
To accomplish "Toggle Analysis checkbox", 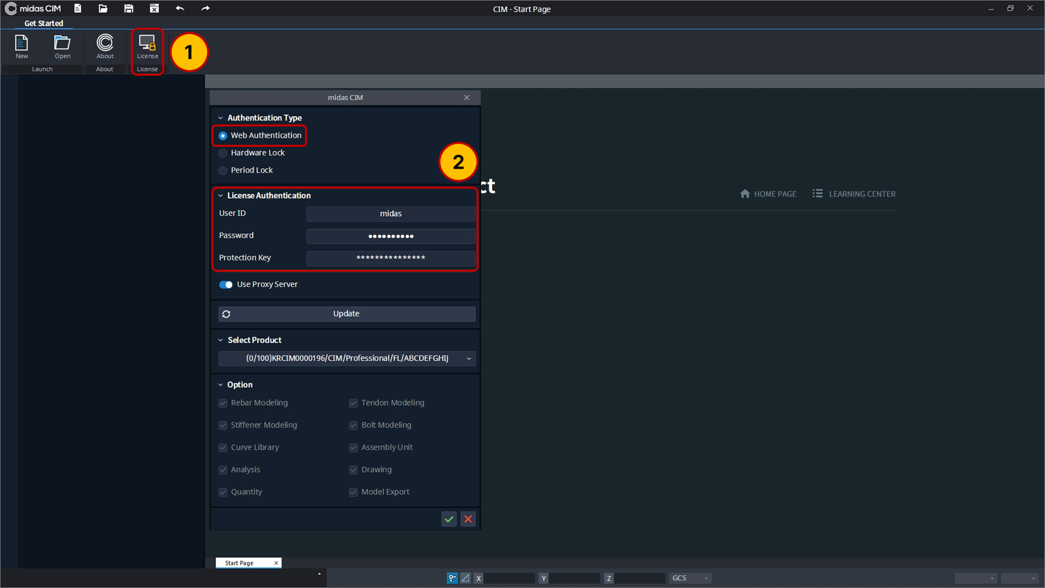I will [x=223, y=470].
